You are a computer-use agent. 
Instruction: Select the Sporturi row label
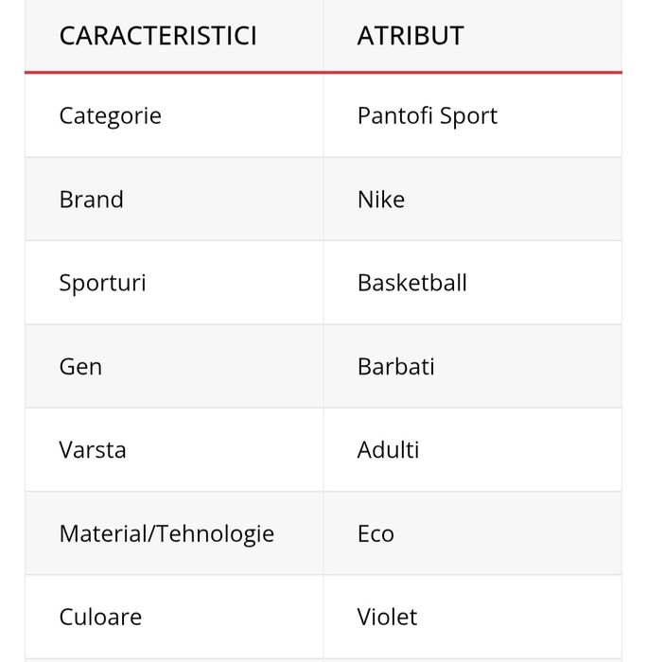click(x=102, y=283)
